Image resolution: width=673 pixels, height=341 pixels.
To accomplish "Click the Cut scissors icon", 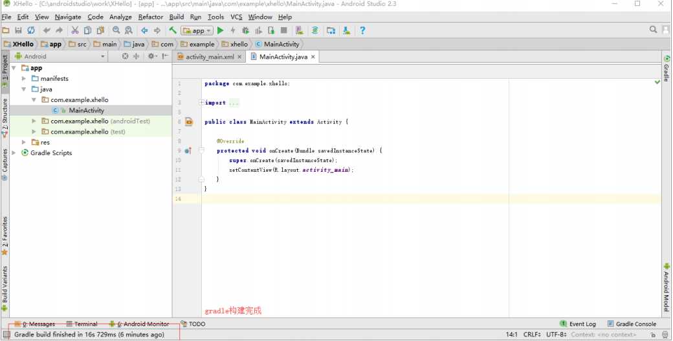I will [75, 30].
